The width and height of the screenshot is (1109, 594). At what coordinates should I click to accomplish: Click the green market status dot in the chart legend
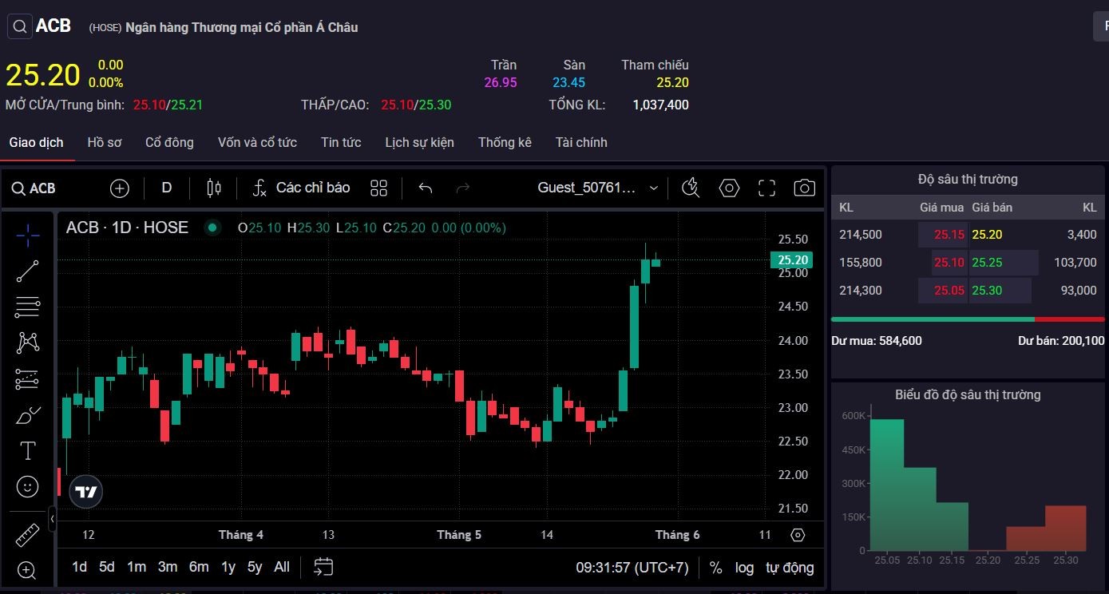point(212,228)
